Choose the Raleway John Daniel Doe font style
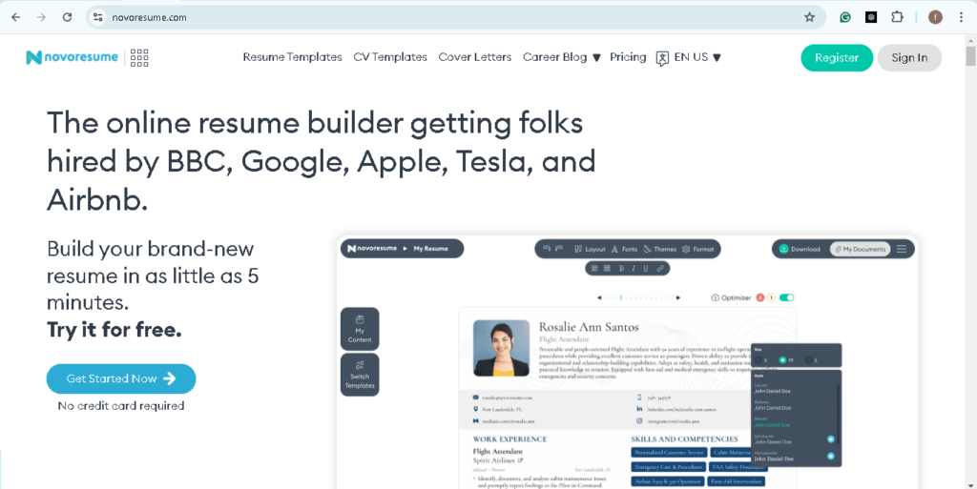 [x=773, y=406]
